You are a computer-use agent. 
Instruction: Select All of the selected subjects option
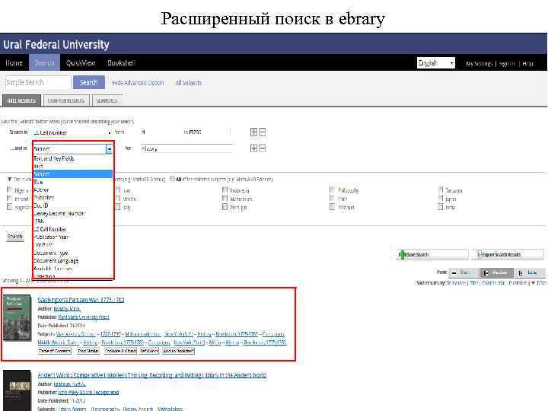172,179
